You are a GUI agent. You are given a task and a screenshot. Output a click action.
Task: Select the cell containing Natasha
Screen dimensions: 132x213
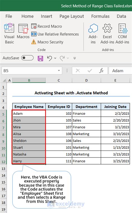[x=29, y=154]
